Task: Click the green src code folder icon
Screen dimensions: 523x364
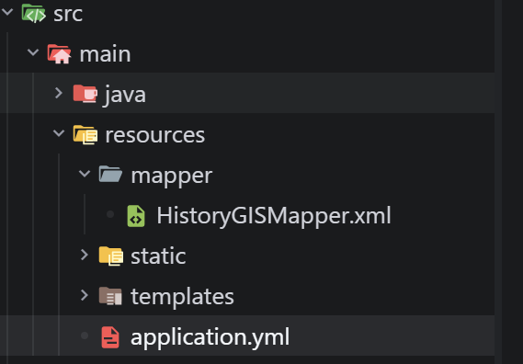Action: pyautogui.click(x=34, y=14)
